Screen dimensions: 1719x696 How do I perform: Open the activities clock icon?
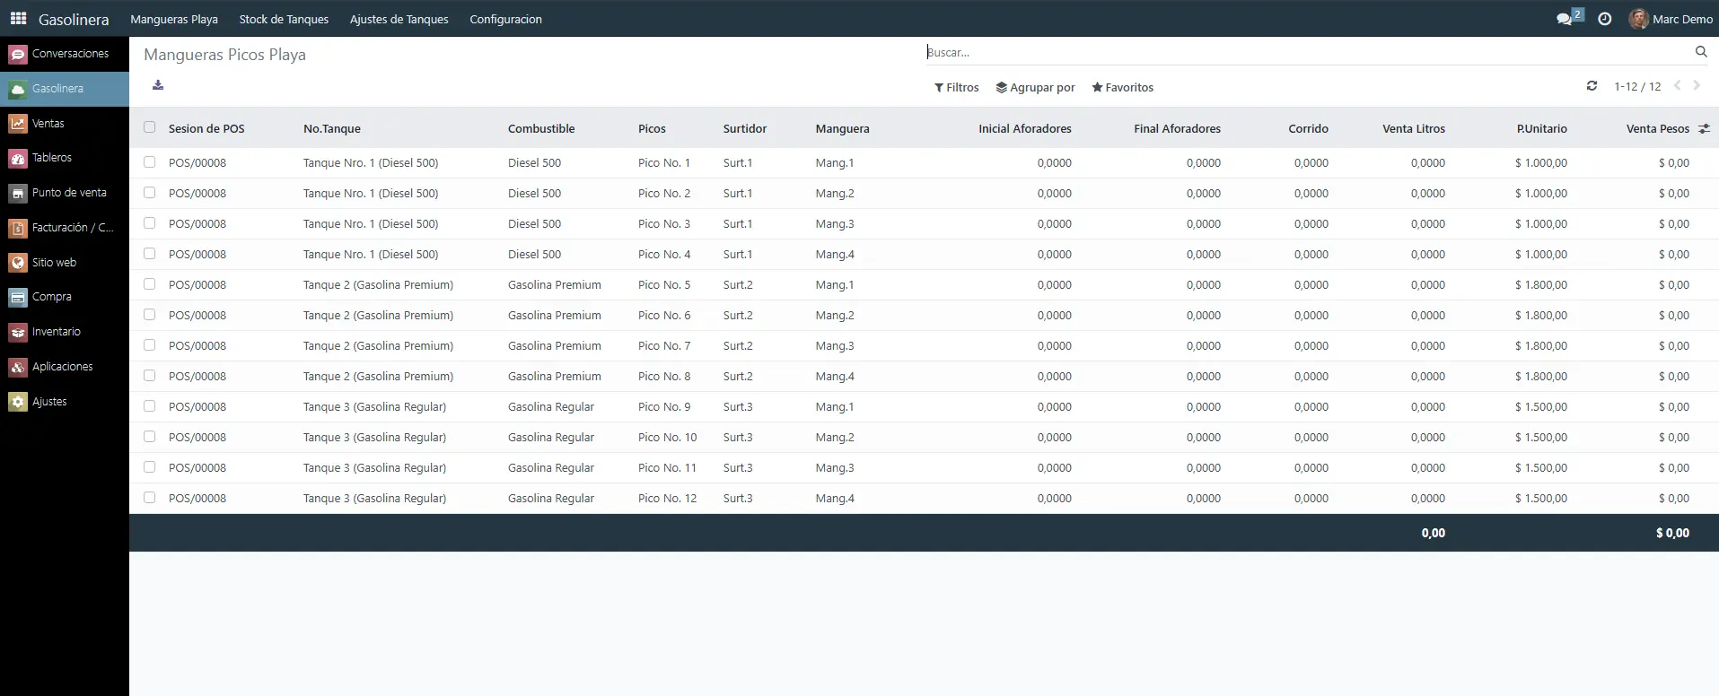pyautogui.click(x=1605, y=19)
